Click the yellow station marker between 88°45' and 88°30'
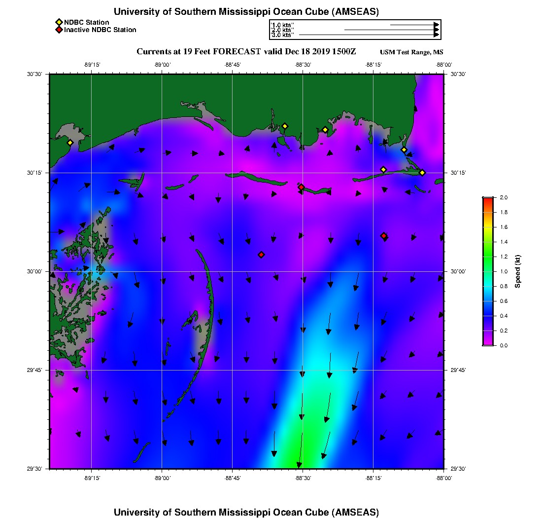Viewport: 542px width, 518px height. point(284,126)
